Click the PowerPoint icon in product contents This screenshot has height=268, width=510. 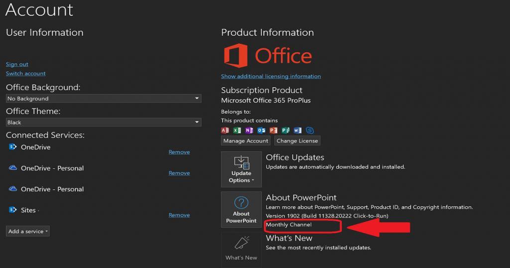(x=273, y=131)
